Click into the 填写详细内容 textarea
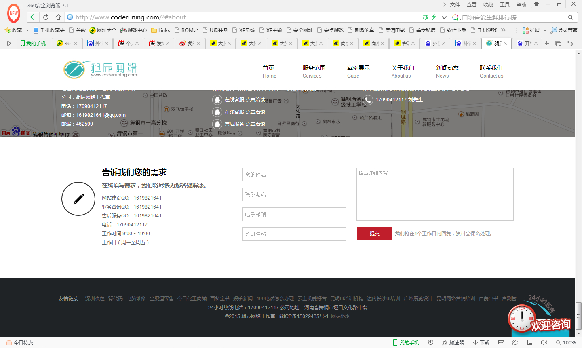 pos(435,194)
